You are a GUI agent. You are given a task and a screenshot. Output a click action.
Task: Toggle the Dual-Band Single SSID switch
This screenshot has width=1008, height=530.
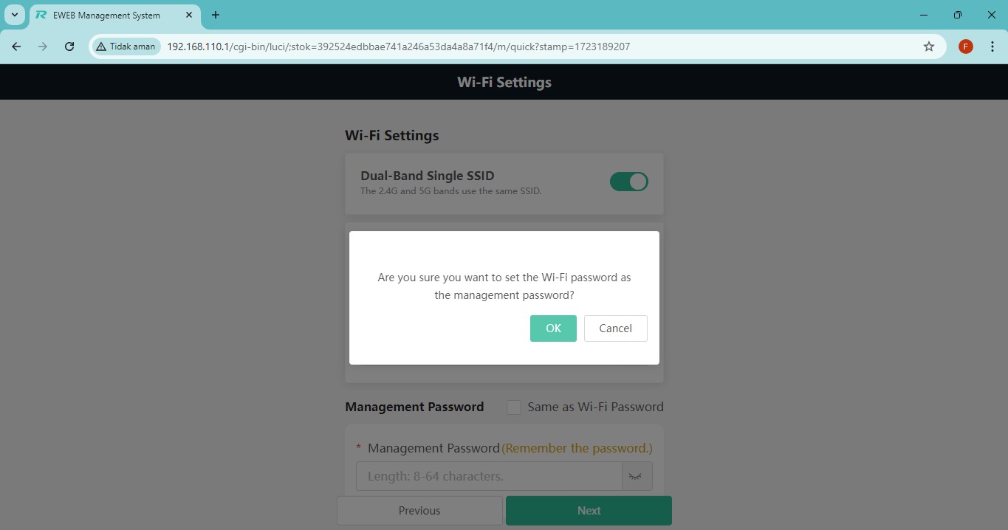(629, 182)
